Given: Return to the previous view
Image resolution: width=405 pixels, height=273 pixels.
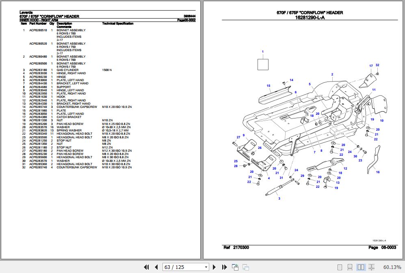Looking at the screenshot, I should point(234,267).
